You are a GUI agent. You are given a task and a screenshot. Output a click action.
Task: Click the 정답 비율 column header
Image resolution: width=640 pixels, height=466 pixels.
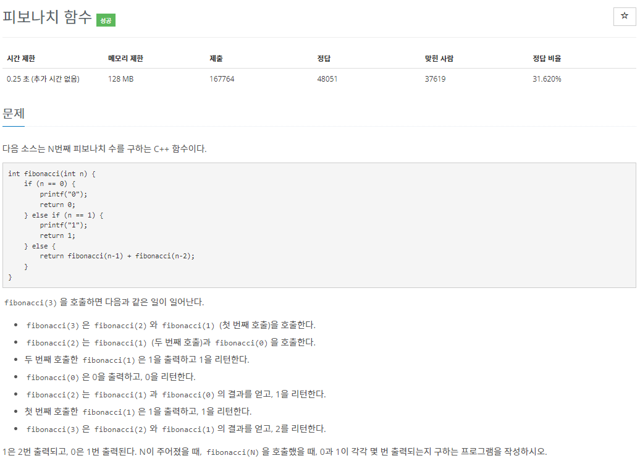(547, 58)
